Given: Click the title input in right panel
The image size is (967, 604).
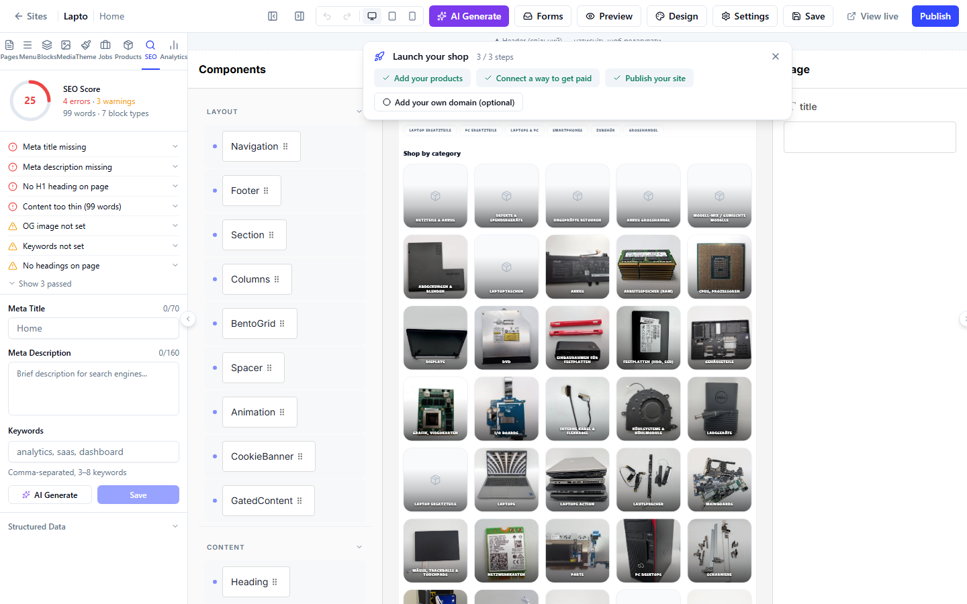Looking at the screenshot, I should click(x=870, y=137).
